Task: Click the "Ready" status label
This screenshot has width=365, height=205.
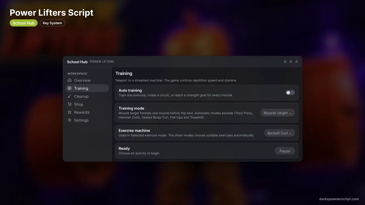Action: 124,148
